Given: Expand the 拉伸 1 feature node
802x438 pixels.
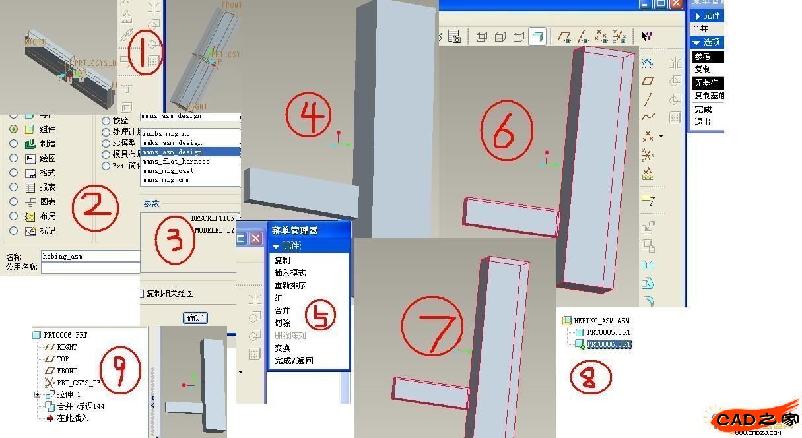Looking at the screenshot, I should click(x=38, y=394).
